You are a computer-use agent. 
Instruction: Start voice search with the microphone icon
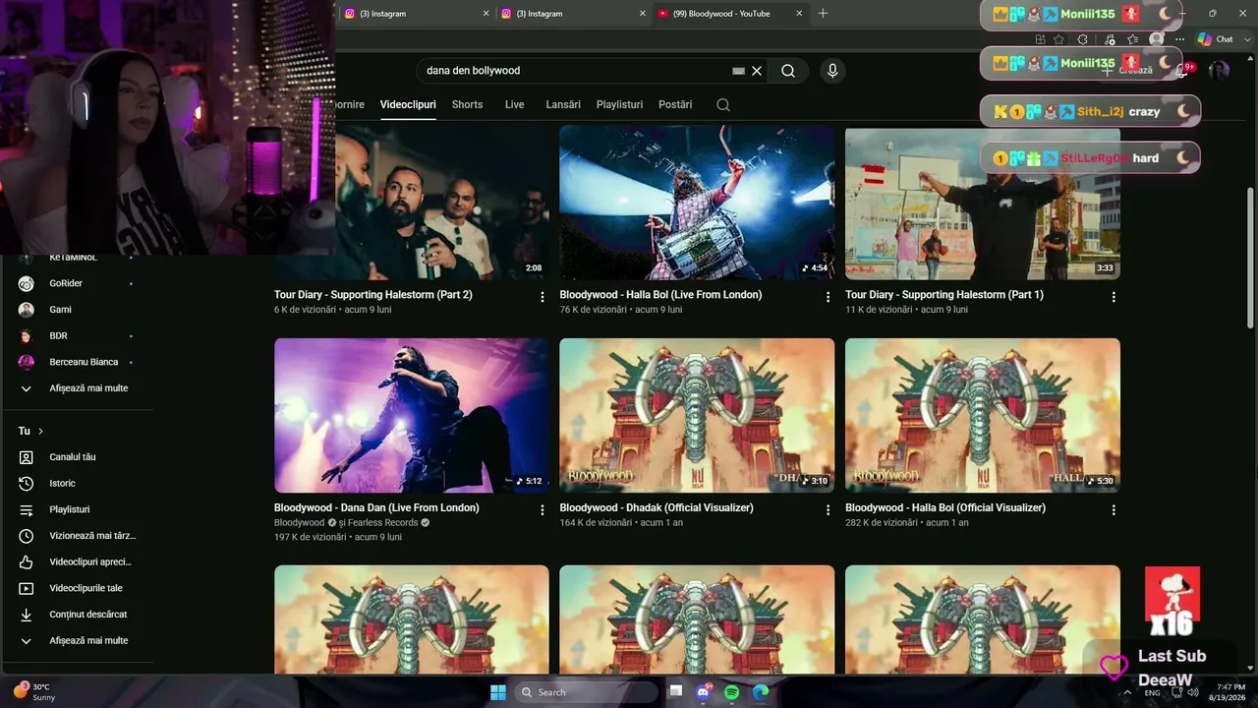pos(832,71)
